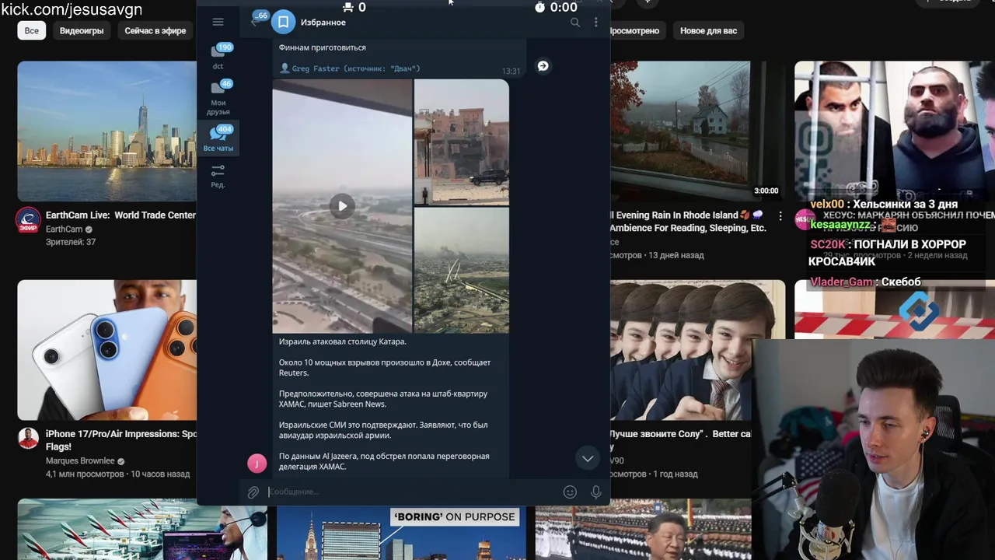The width and height of the screenshot is (995, 560).
Task: Click round forward arrow beside Greg Faster message
Action: point(543,66)
